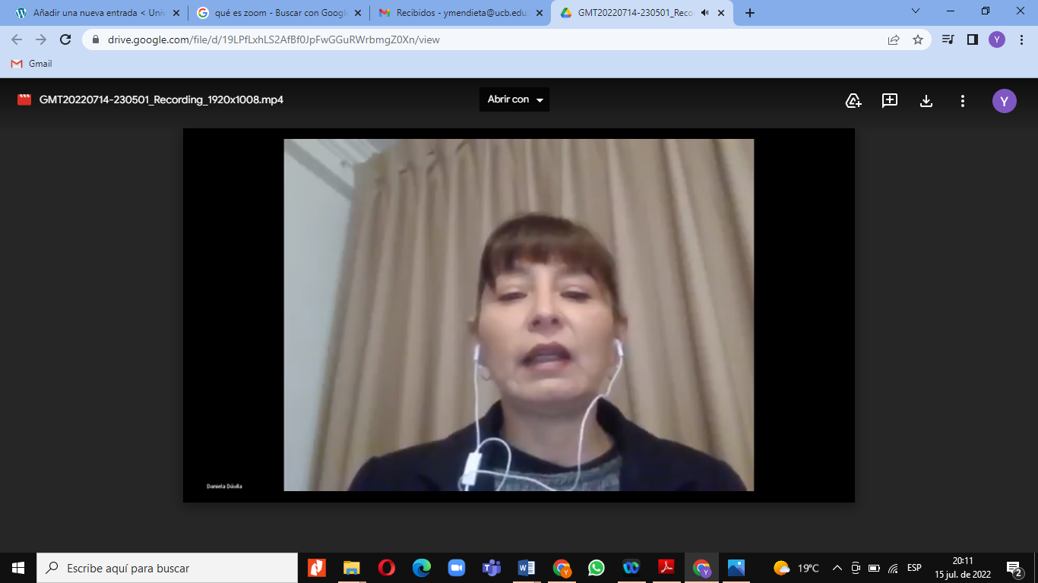Screen dimensions: 1038x583
Task: Open a new browser tab
Action: point(750,13)
